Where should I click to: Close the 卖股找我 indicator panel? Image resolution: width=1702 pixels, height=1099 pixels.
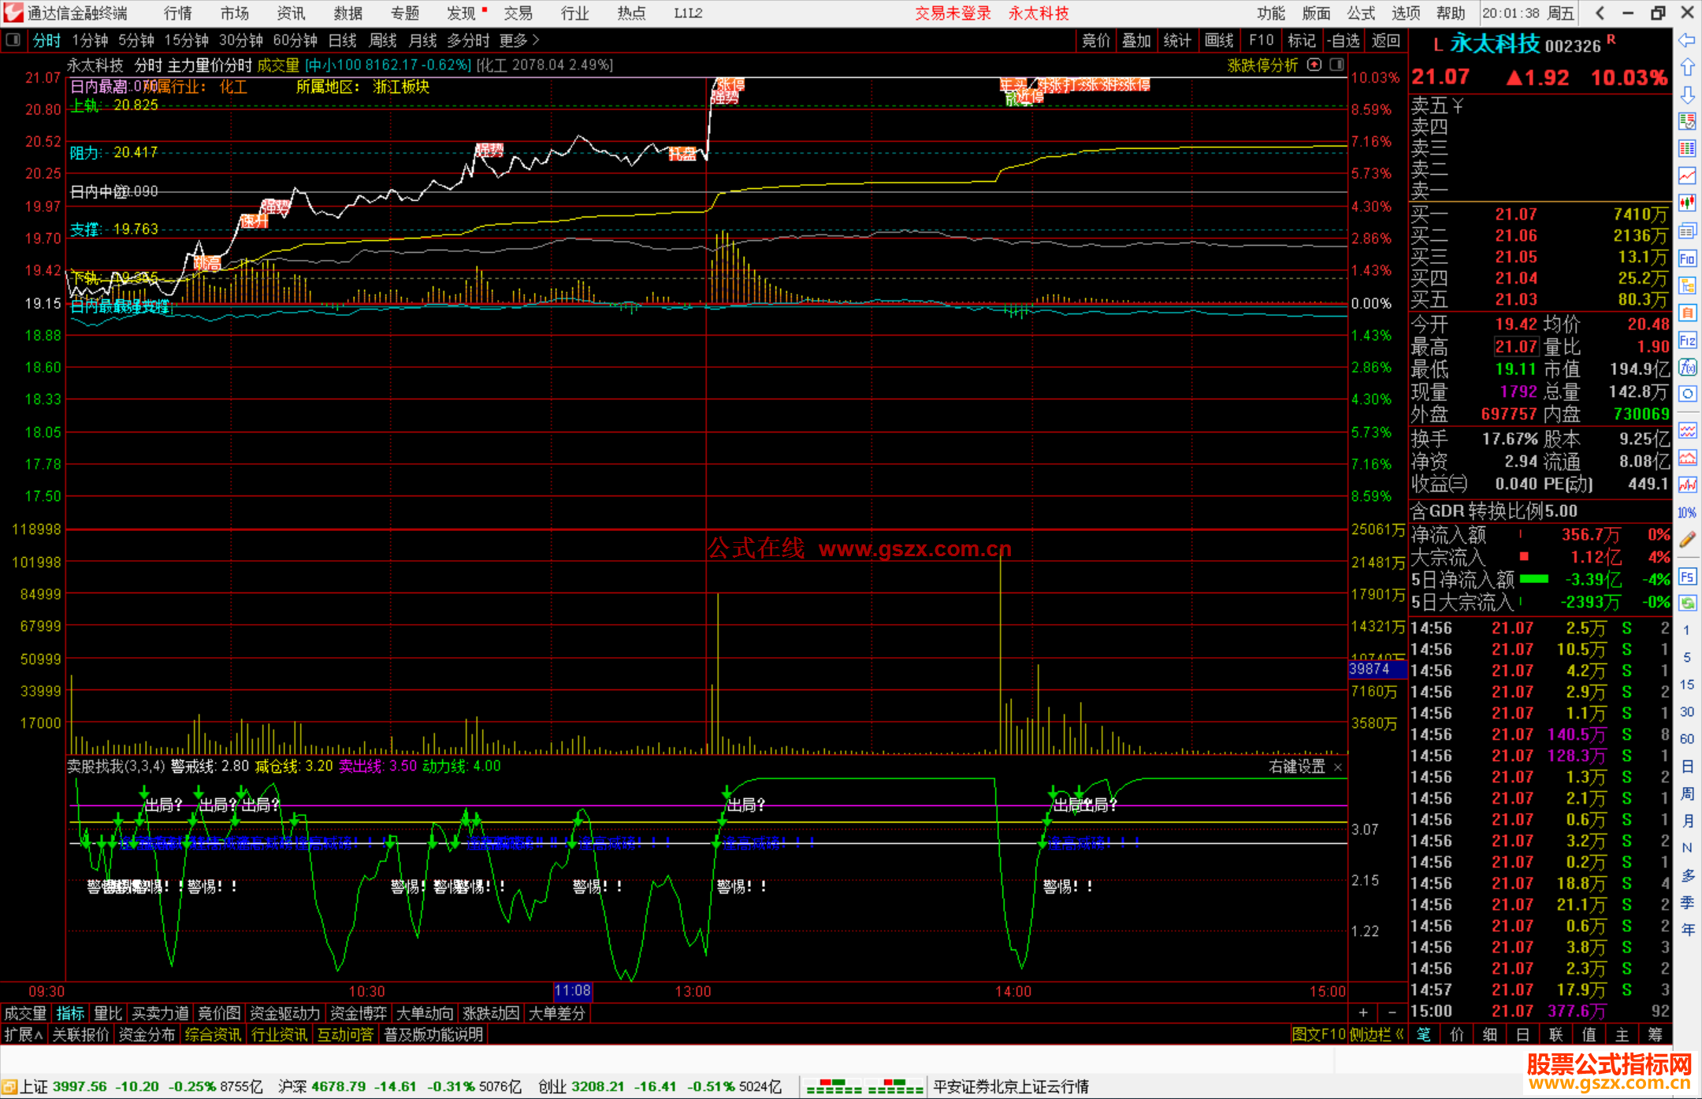[x=1338, y=767]
